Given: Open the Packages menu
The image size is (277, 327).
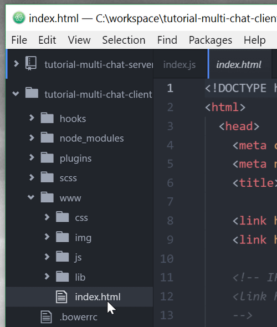Looking at the screenshot, I should (x=211, y=40).
